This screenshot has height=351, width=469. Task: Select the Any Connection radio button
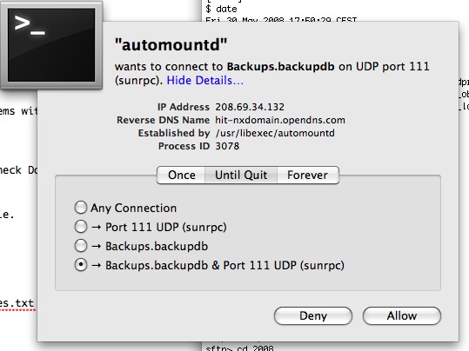pos(81,208)
